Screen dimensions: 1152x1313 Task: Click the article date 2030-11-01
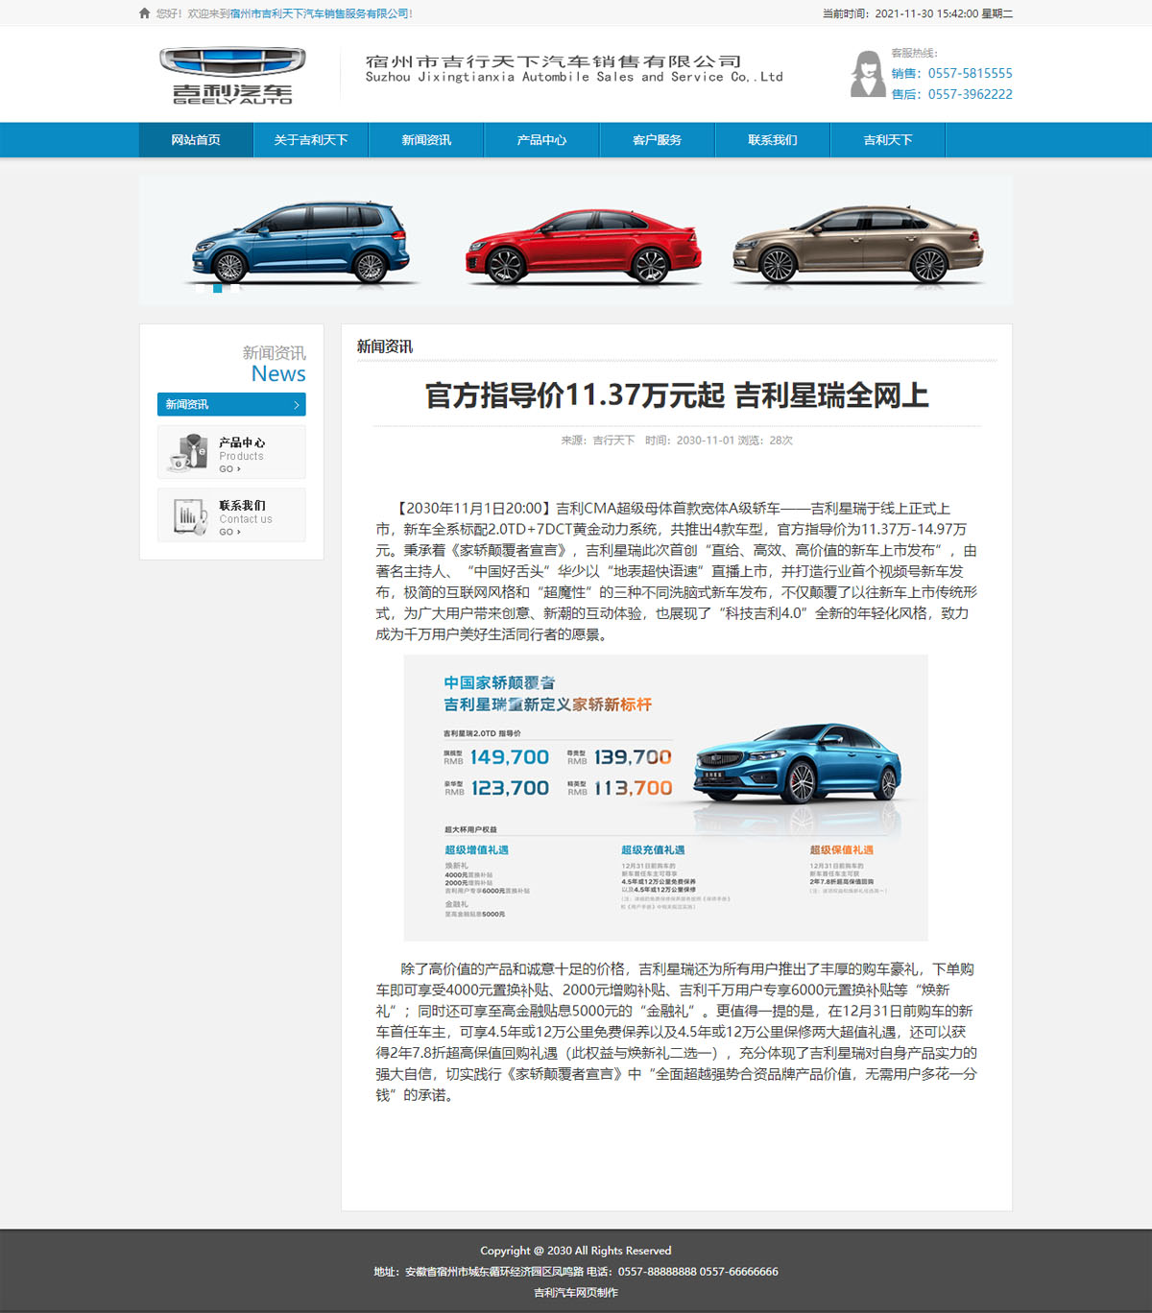[x=706, y=441]
